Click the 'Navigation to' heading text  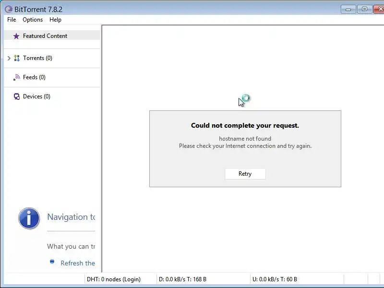[x=71, y=217]
